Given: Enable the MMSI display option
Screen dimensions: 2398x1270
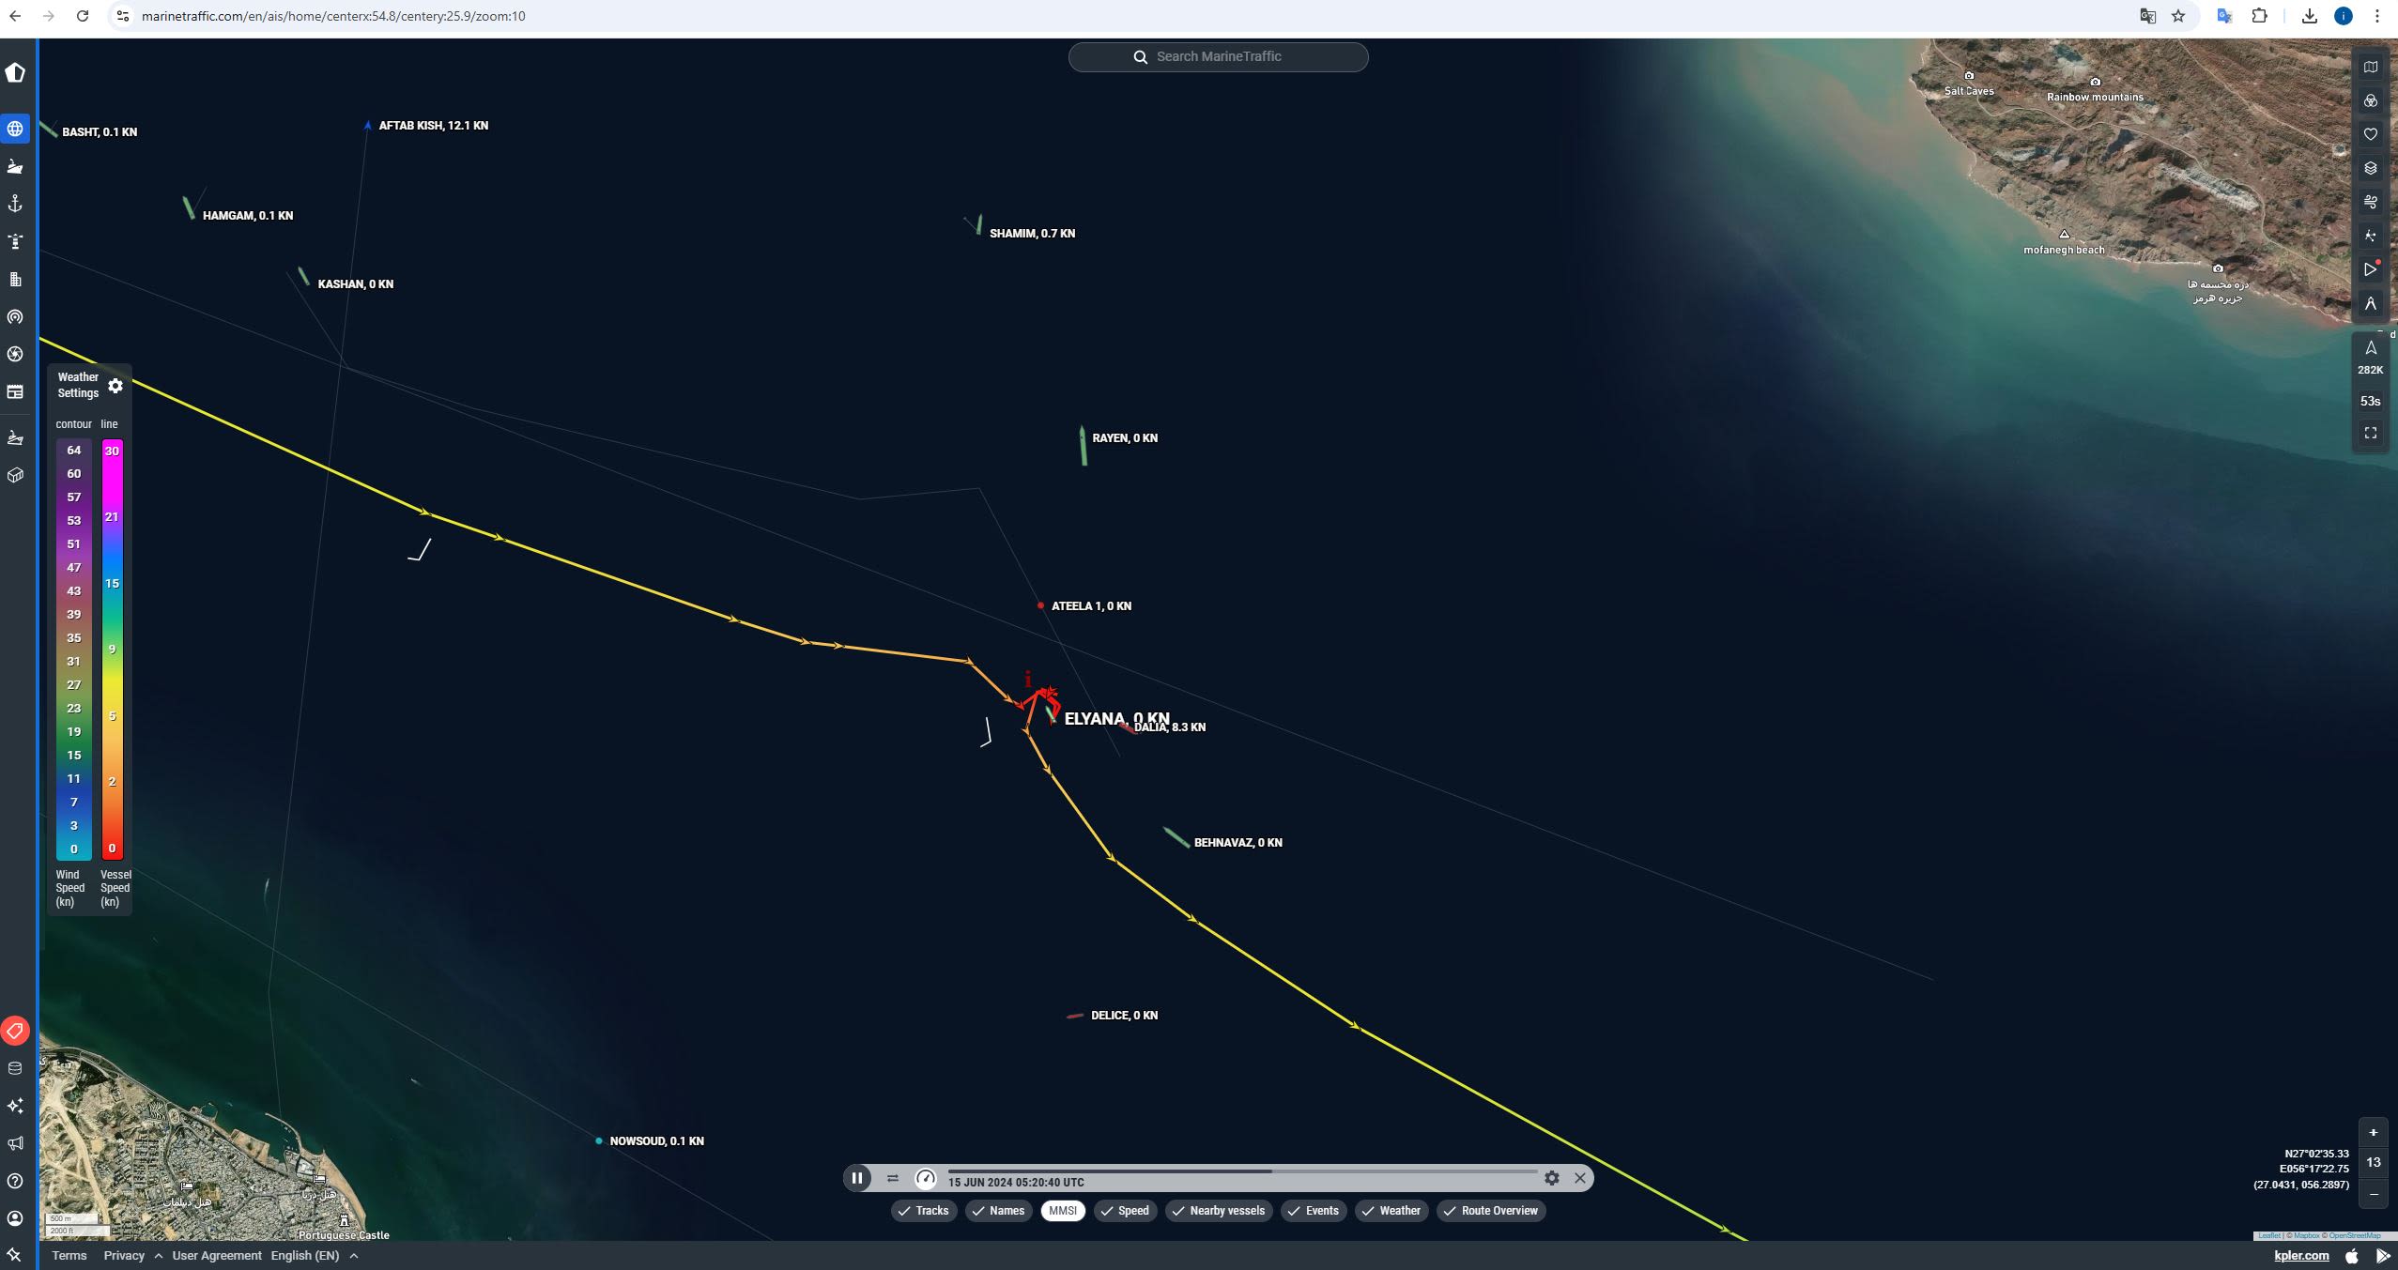Looking at the screenshot, I should pos(1063,1211).
